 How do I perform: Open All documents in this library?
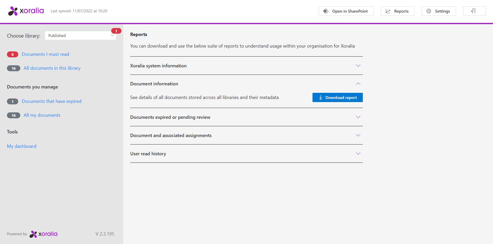[52, 68]
